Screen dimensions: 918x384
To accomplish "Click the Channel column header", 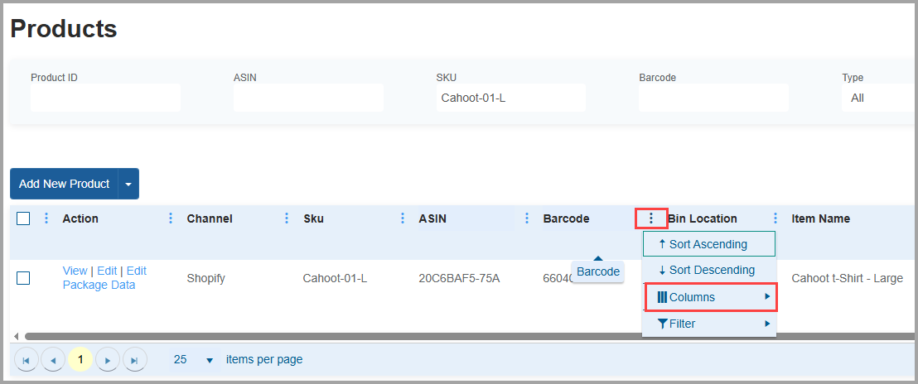I will tap(210, 218).
